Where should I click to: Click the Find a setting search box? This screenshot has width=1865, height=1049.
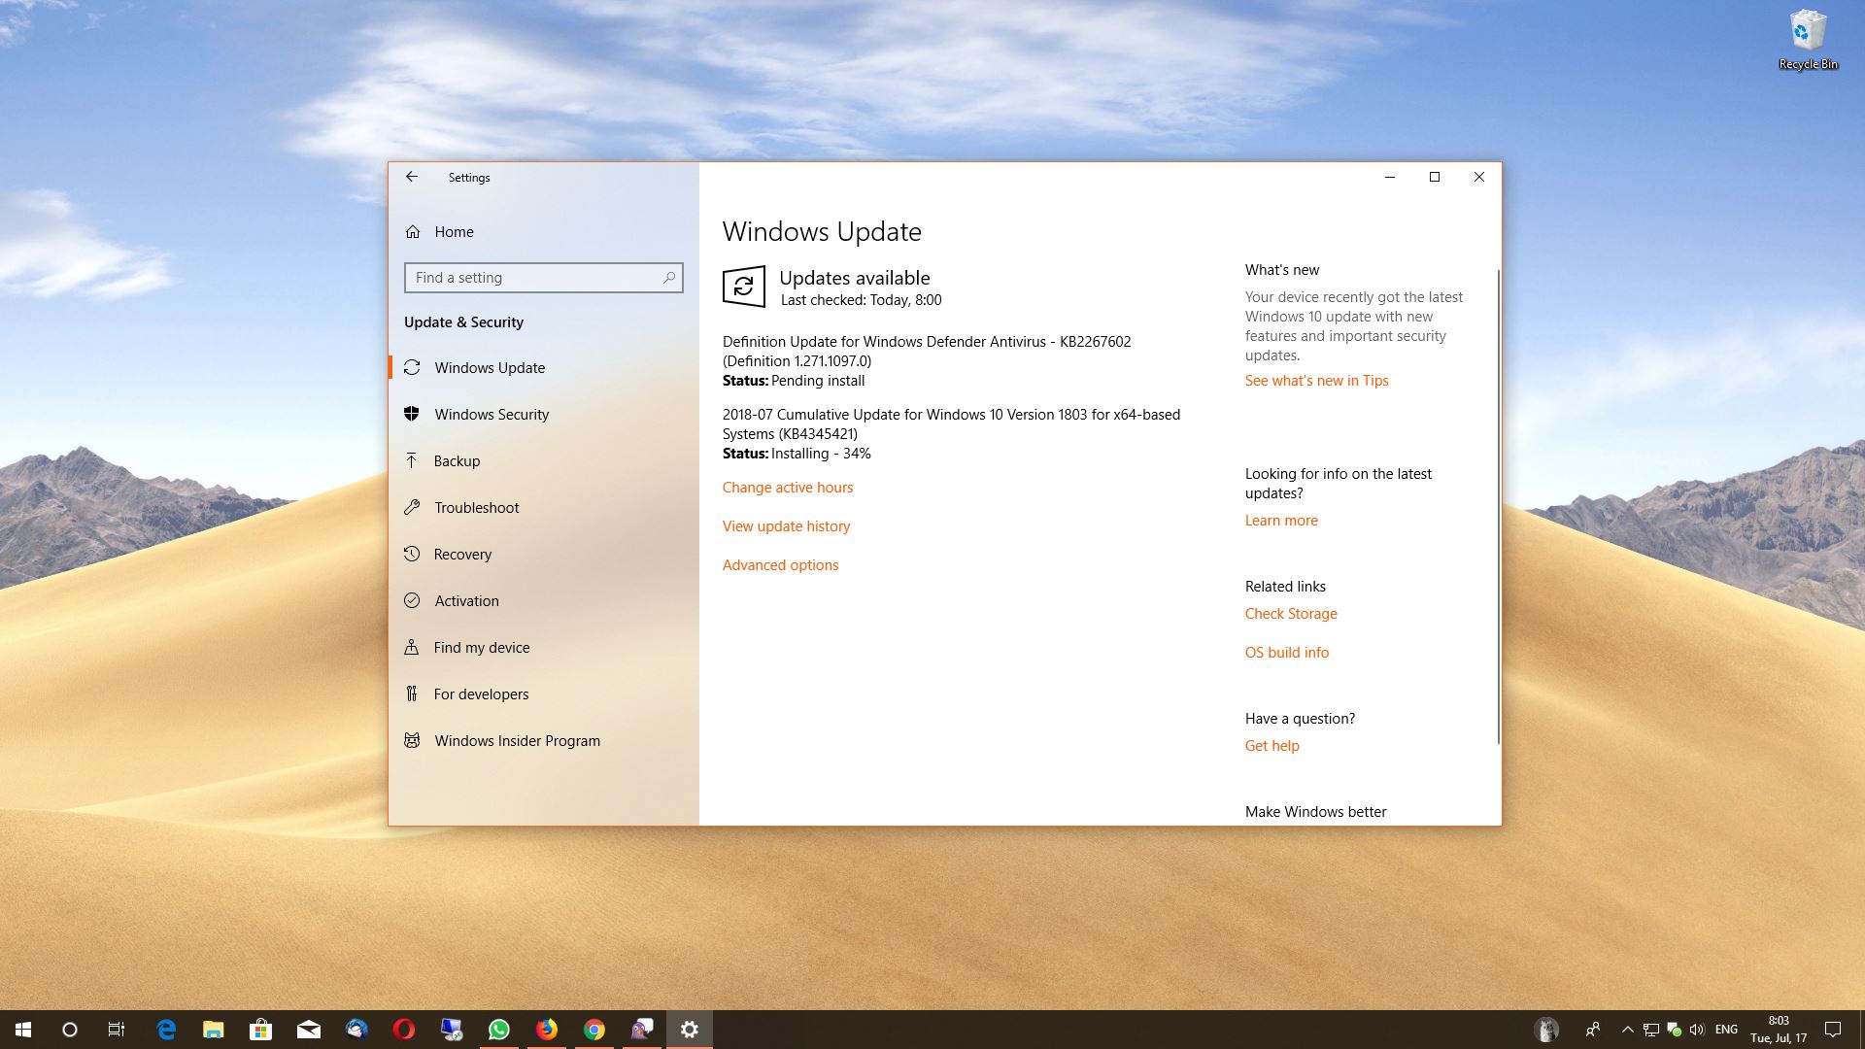point(544,278)
